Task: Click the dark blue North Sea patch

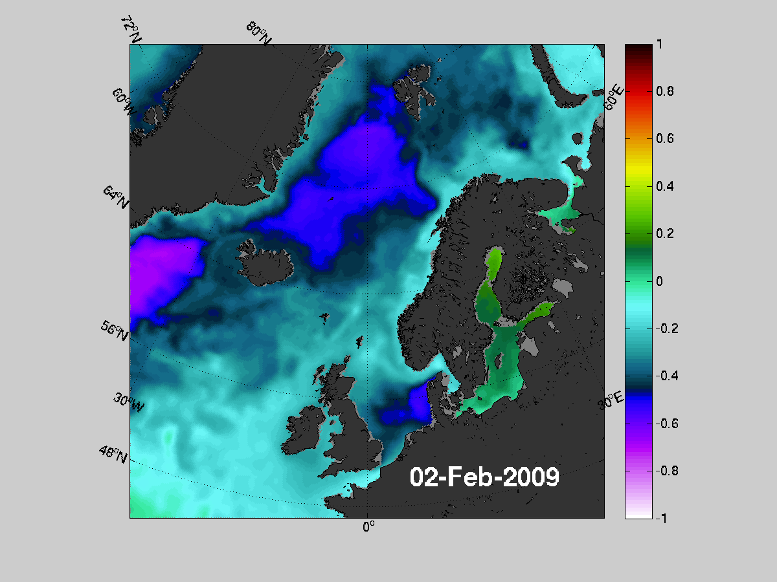Action: pos(407,406)
